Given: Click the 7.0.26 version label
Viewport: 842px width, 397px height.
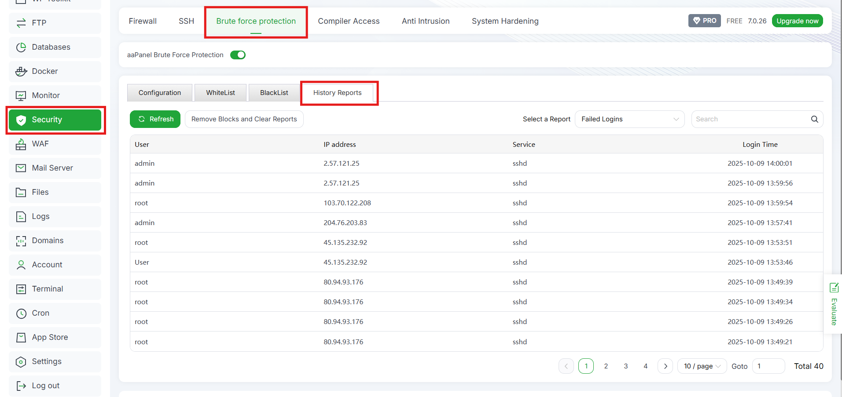Looking at the screenshot, I should (757, 21).
